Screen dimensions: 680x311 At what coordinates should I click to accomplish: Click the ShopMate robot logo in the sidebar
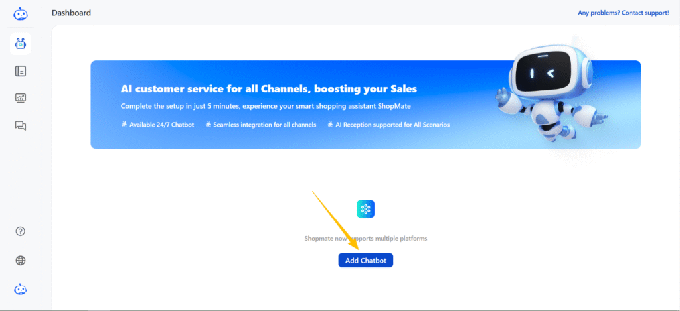(x=21, y=13)
